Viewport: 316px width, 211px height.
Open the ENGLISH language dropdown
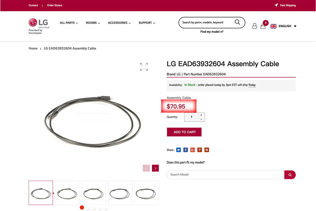coord(283,26)
